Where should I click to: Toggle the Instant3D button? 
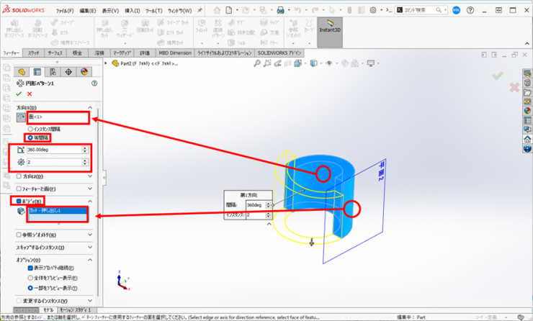coord(330,32)
